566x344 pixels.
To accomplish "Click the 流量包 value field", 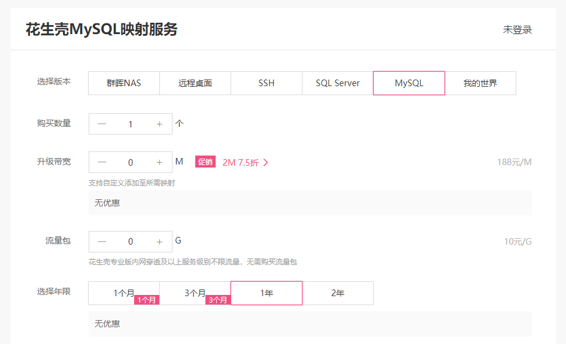I will (131, 242).
